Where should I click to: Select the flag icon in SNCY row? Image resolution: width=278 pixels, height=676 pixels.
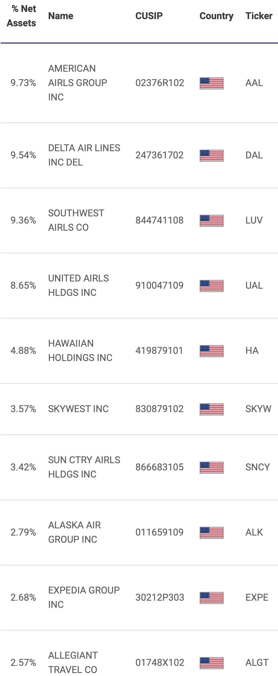coord(211,467)
